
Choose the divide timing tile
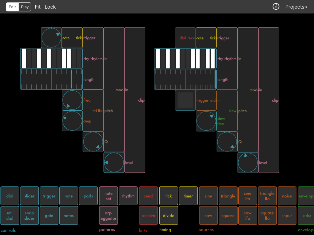tap(169, 215)
